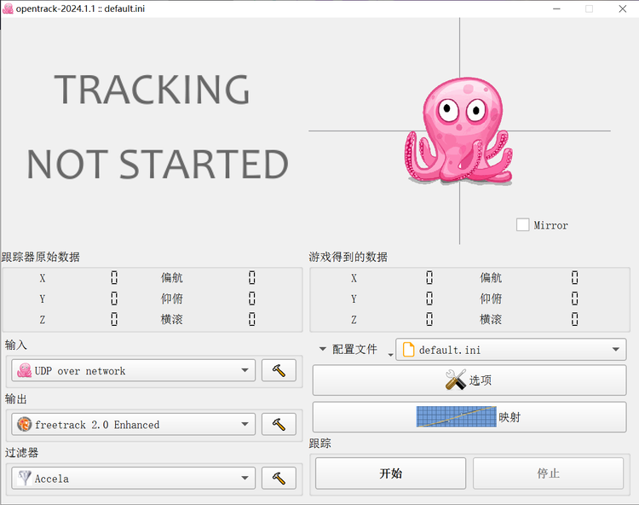Click the 跟踪器原始数据 section label
639x505 pixels.
point(41,257)
